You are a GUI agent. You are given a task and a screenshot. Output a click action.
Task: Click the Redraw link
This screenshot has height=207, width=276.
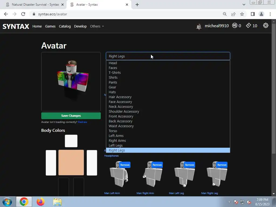(82, 122)
